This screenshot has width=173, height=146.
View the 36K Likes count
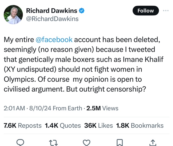coord(98,125)
